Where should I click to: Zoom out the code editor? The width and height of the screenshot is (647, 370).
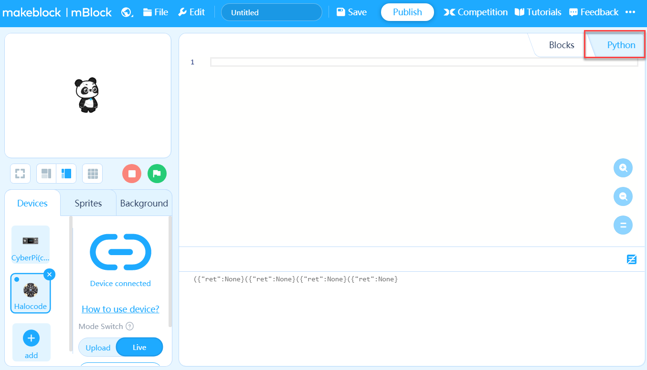tap(623, 196)
